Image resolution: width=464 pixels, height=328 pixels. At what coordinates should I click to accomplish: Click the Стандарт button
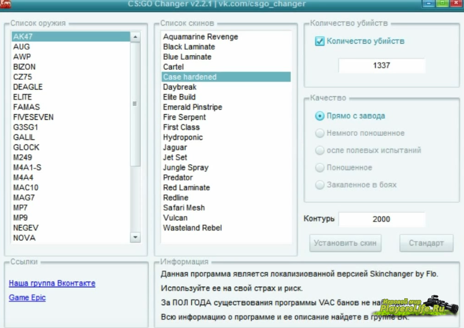click(x=426, y=243)
